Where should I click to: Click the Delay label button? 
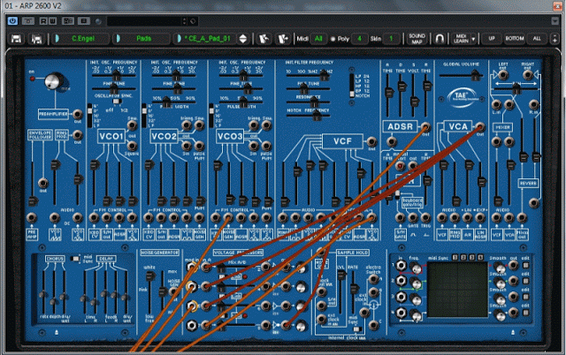(106, 259)
